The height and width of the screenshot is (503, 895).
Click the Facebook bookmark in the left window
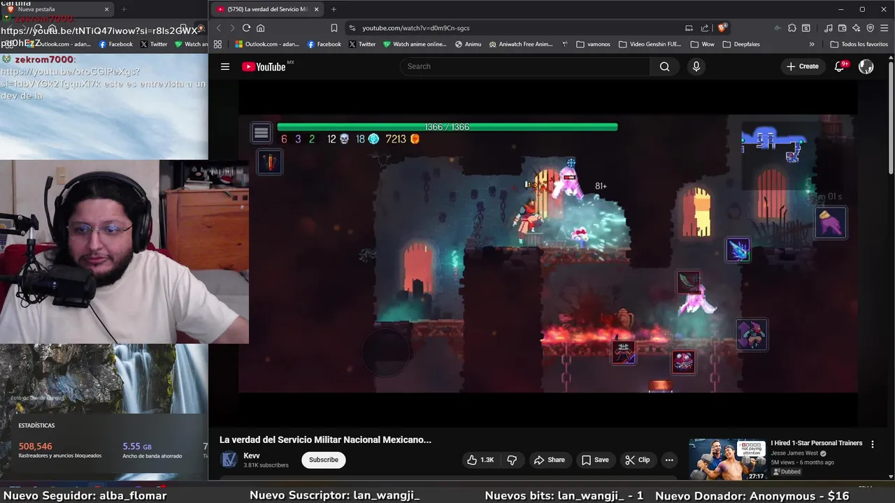tap(116, 44)
